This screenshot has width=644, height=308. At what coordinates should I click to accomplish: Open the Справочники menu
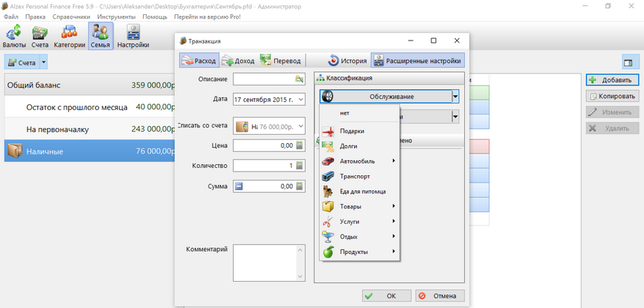coord(71,16)
